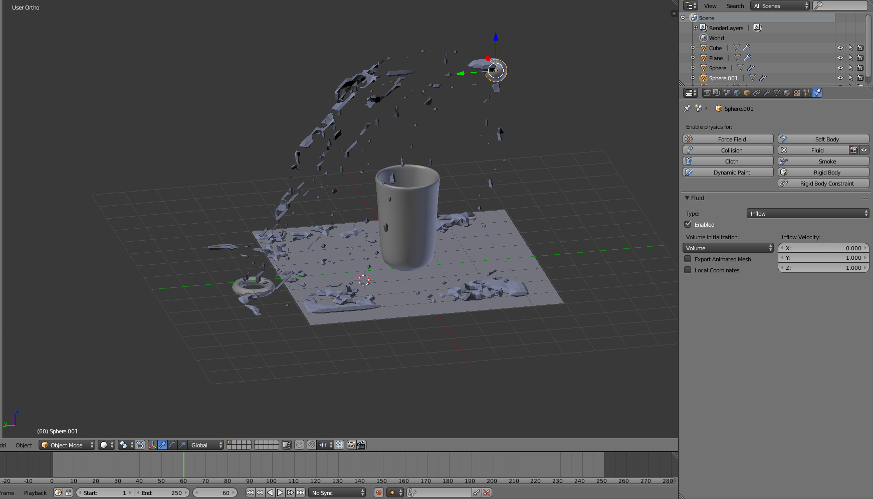Click the rotate manipulator arc icon
Viewport: 873px width, 499px height.
172,445
